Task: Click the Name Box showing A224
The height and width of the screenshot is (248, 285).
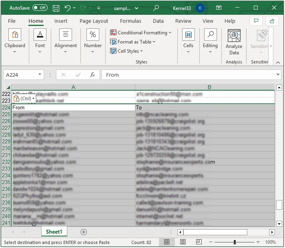Action: pos(20,75)
